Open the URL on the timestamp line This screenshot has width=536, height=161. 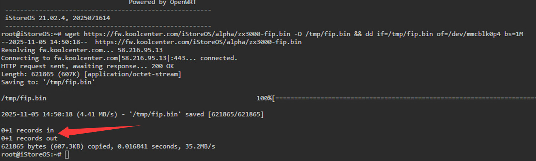[x=198, y=42]
